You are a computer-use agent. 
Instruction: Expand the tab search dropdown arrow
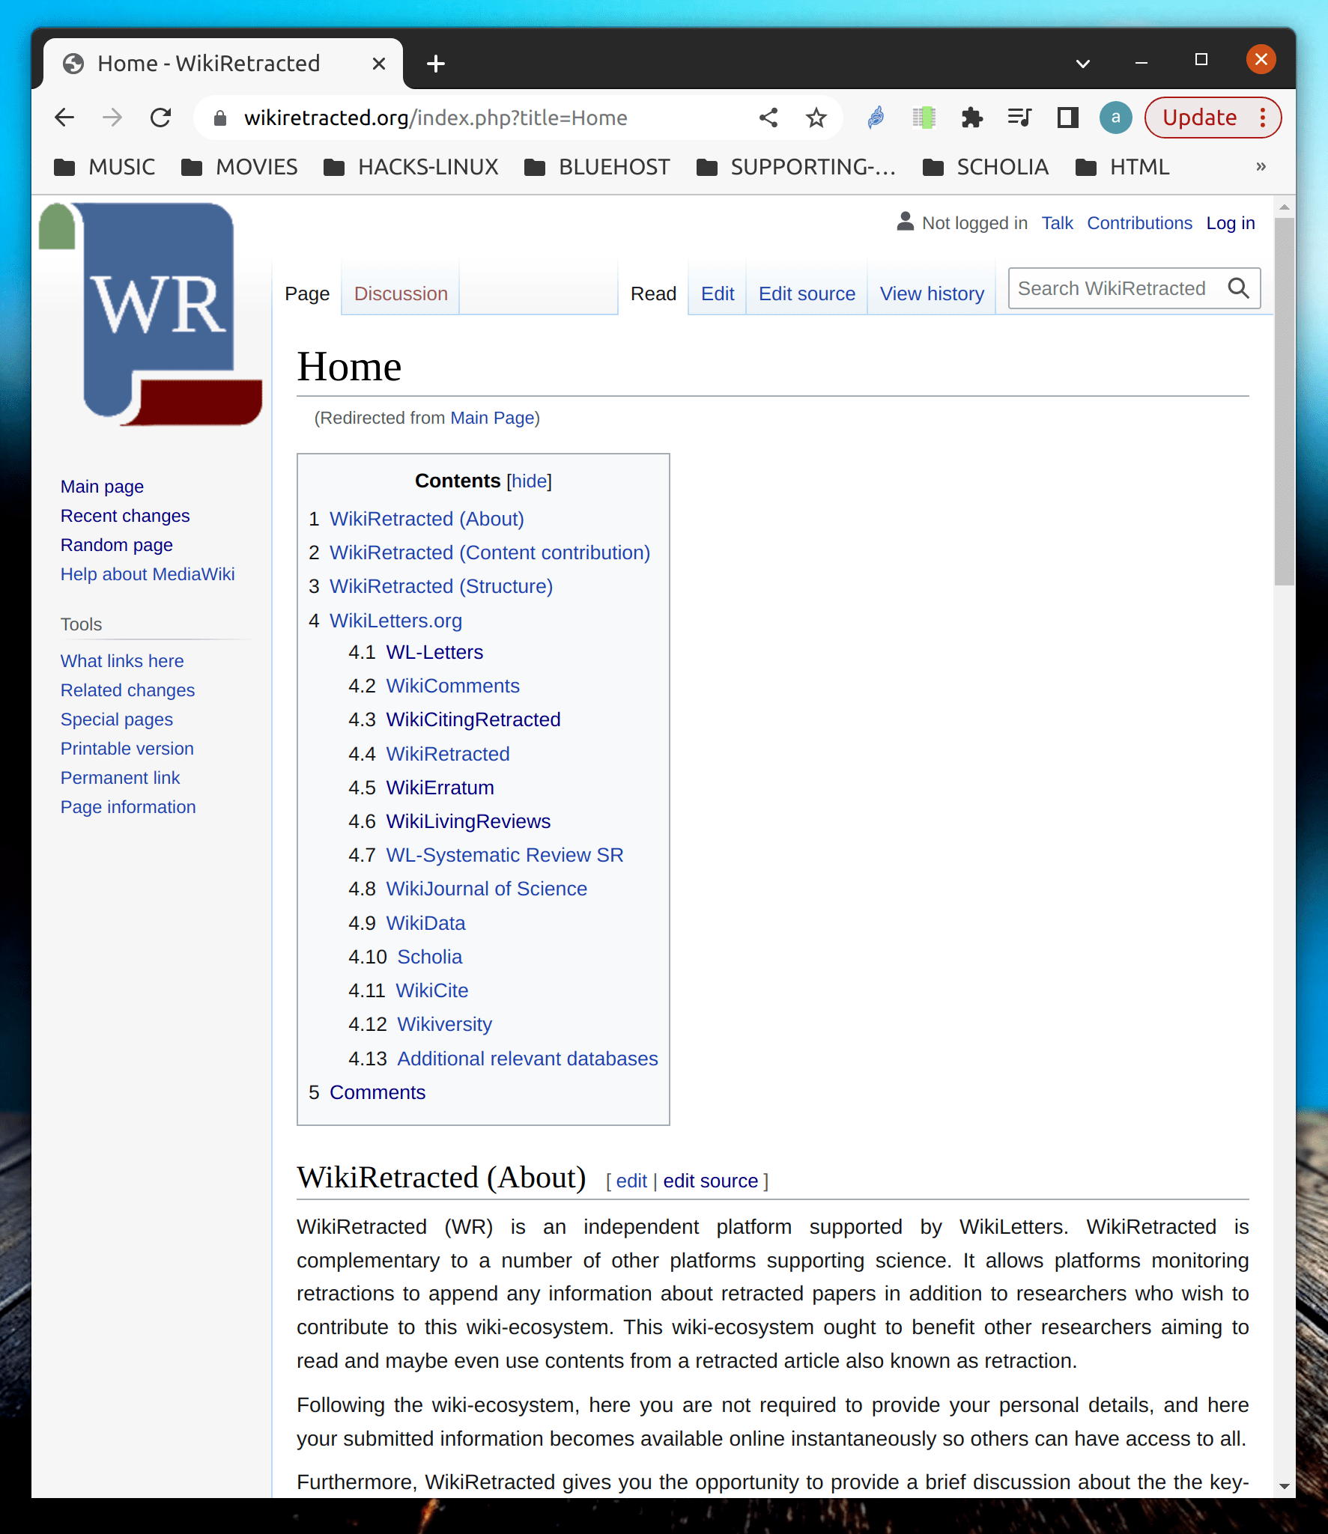[x=1082, y=64]
